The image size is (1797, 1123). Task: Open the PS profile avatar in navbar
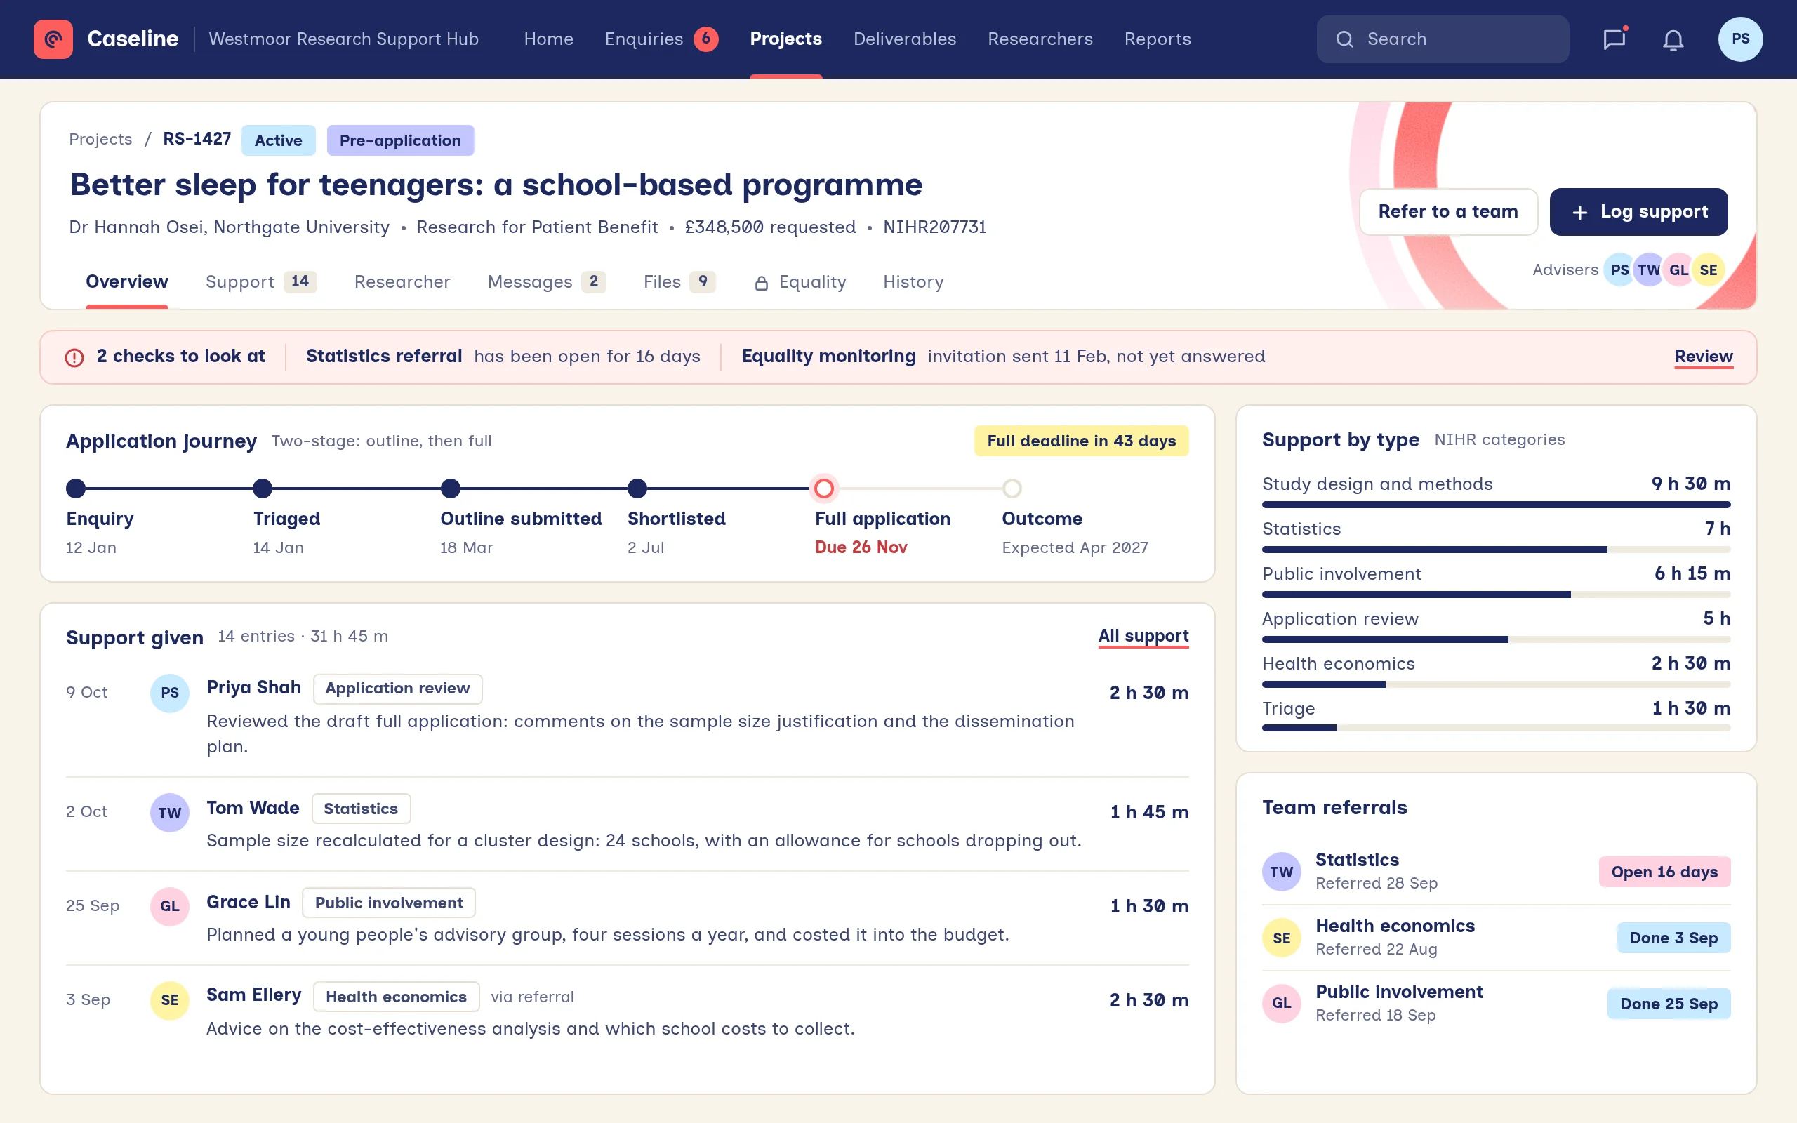tap(1740, 39)
